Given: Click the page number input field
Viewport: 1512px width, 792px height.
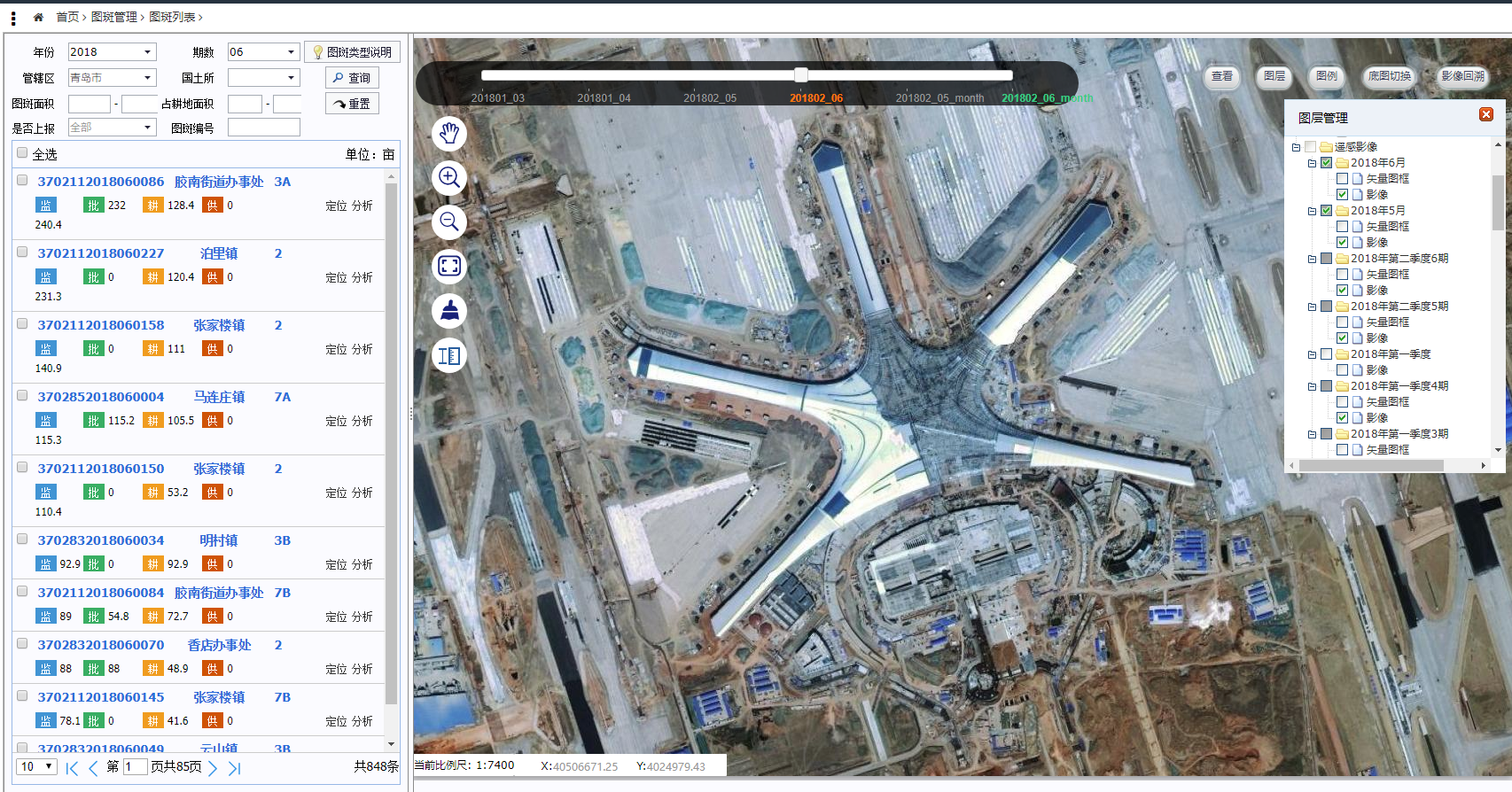Looking at the screenshot, I should tap(135, 766).
